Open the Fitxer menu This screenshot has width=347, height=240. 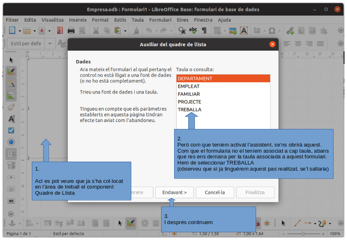click(12, 20)
